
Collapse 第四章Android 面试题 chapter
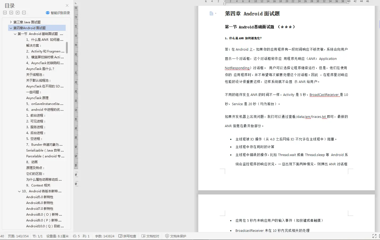click(x=11, y=28)
